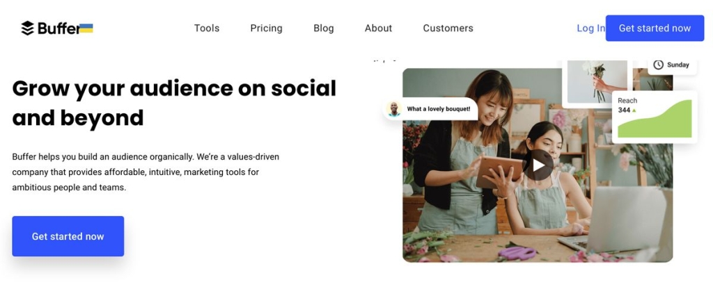The width and height of the screenshot is (713, 305).
Task: Click the commenter avatar in the bouquet bubble
Action: point(394,109)
